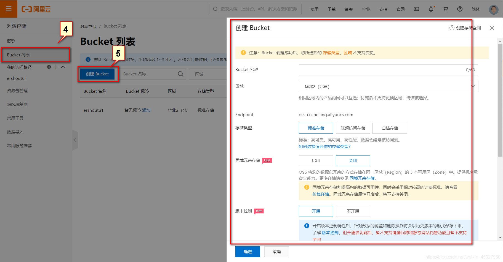Select 低频访问存储 storage type
The image size is (503, 262).
(353, 128)
